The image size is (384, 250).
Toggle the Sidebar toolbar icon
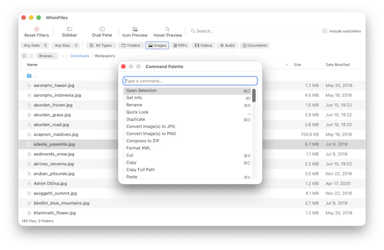[x=69, y=29]
